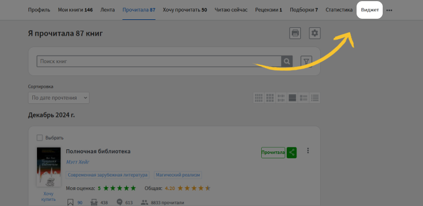Image resolution: width=423 pixels, height=206 pixels.
Task: Click the Я прочитала 87 книг heading
Action: (65, 33)
